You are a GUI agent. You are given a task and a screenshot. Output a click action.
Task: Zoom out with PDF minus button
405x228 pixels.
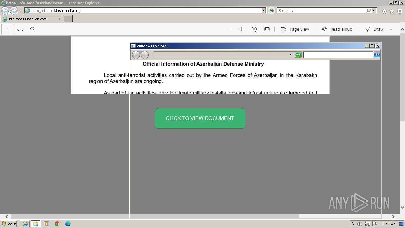pyautogui.click(x=229, y=29)
